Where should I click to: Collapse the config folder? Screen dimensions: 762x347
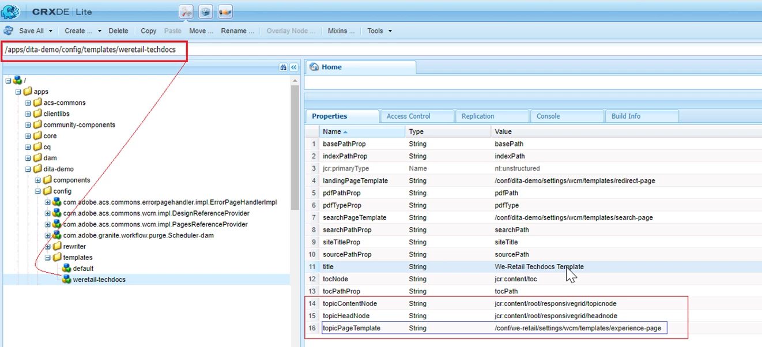37,191
